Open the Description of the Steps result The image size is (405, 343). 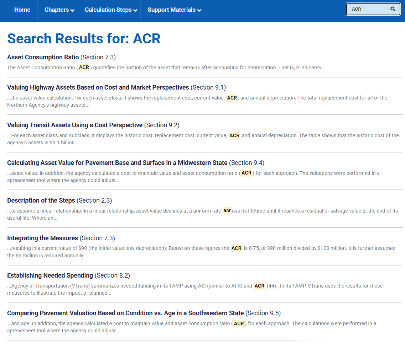[x=41, y=200]
